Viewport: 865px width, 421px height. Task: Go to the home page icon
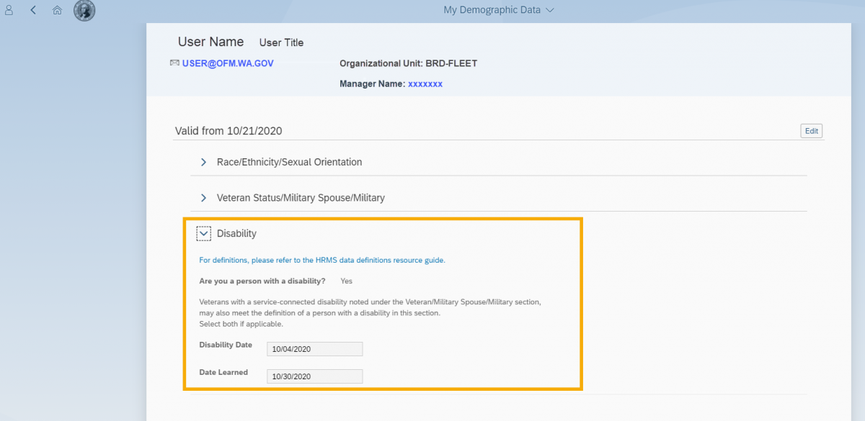(57, 11)
